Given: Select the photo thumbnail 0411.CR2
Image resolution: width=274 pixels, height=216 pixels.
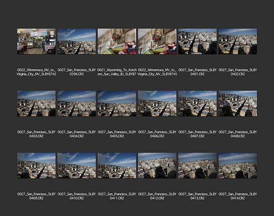Looking at the screenshot, I should [x=117, y=166].
